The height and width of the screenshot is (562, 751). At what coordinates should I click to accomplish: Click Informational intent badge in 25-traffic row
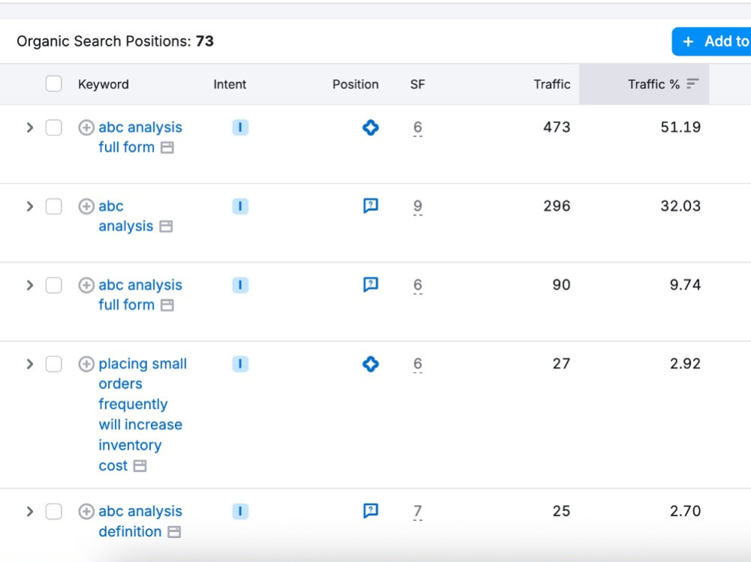(x=240, y=511)
